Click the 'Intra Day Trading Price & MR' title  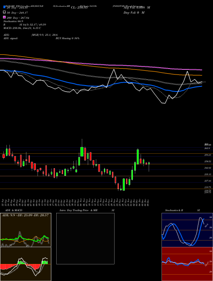[78, 210]
